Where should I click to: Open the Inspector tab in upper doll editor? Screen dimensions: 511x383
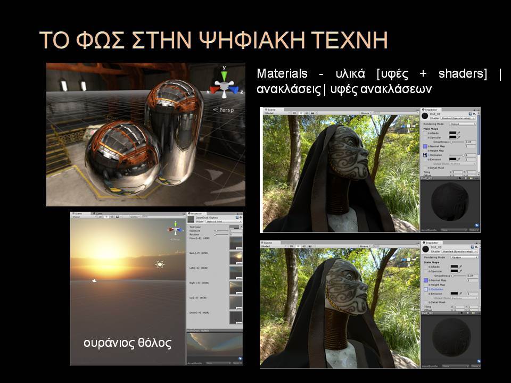click(x=431, y=110)
